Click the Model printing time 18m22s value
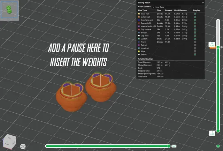Screen dimensions: 223x151 pos(160,74)
